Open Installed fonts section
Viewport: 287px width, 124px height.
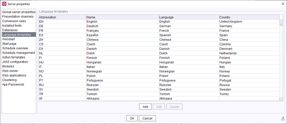pyautogui.click(x=19, y=26)
